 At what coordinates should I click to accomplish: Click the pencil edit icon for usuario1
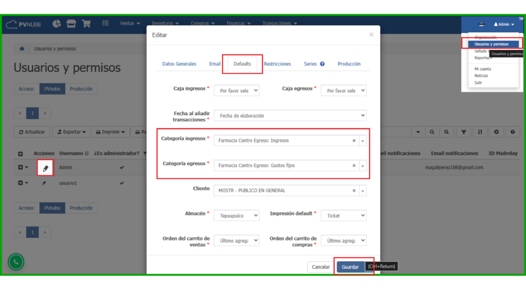click(x=44, y=183)
